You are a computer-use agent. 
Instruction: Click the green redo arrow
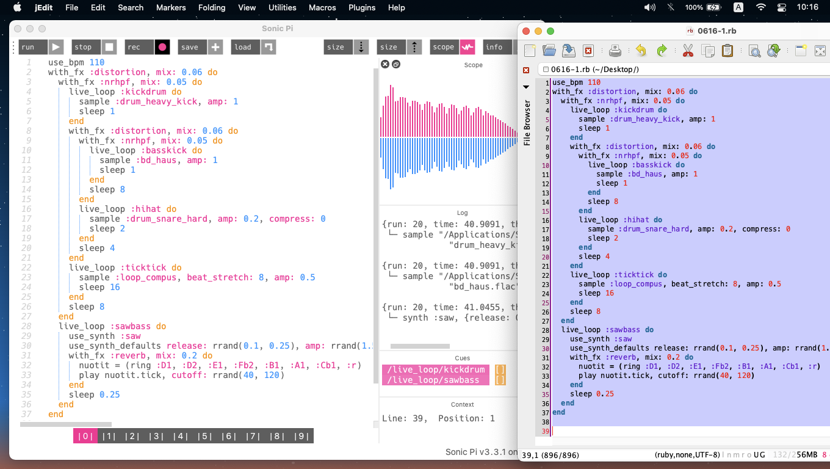click(662, 51)
